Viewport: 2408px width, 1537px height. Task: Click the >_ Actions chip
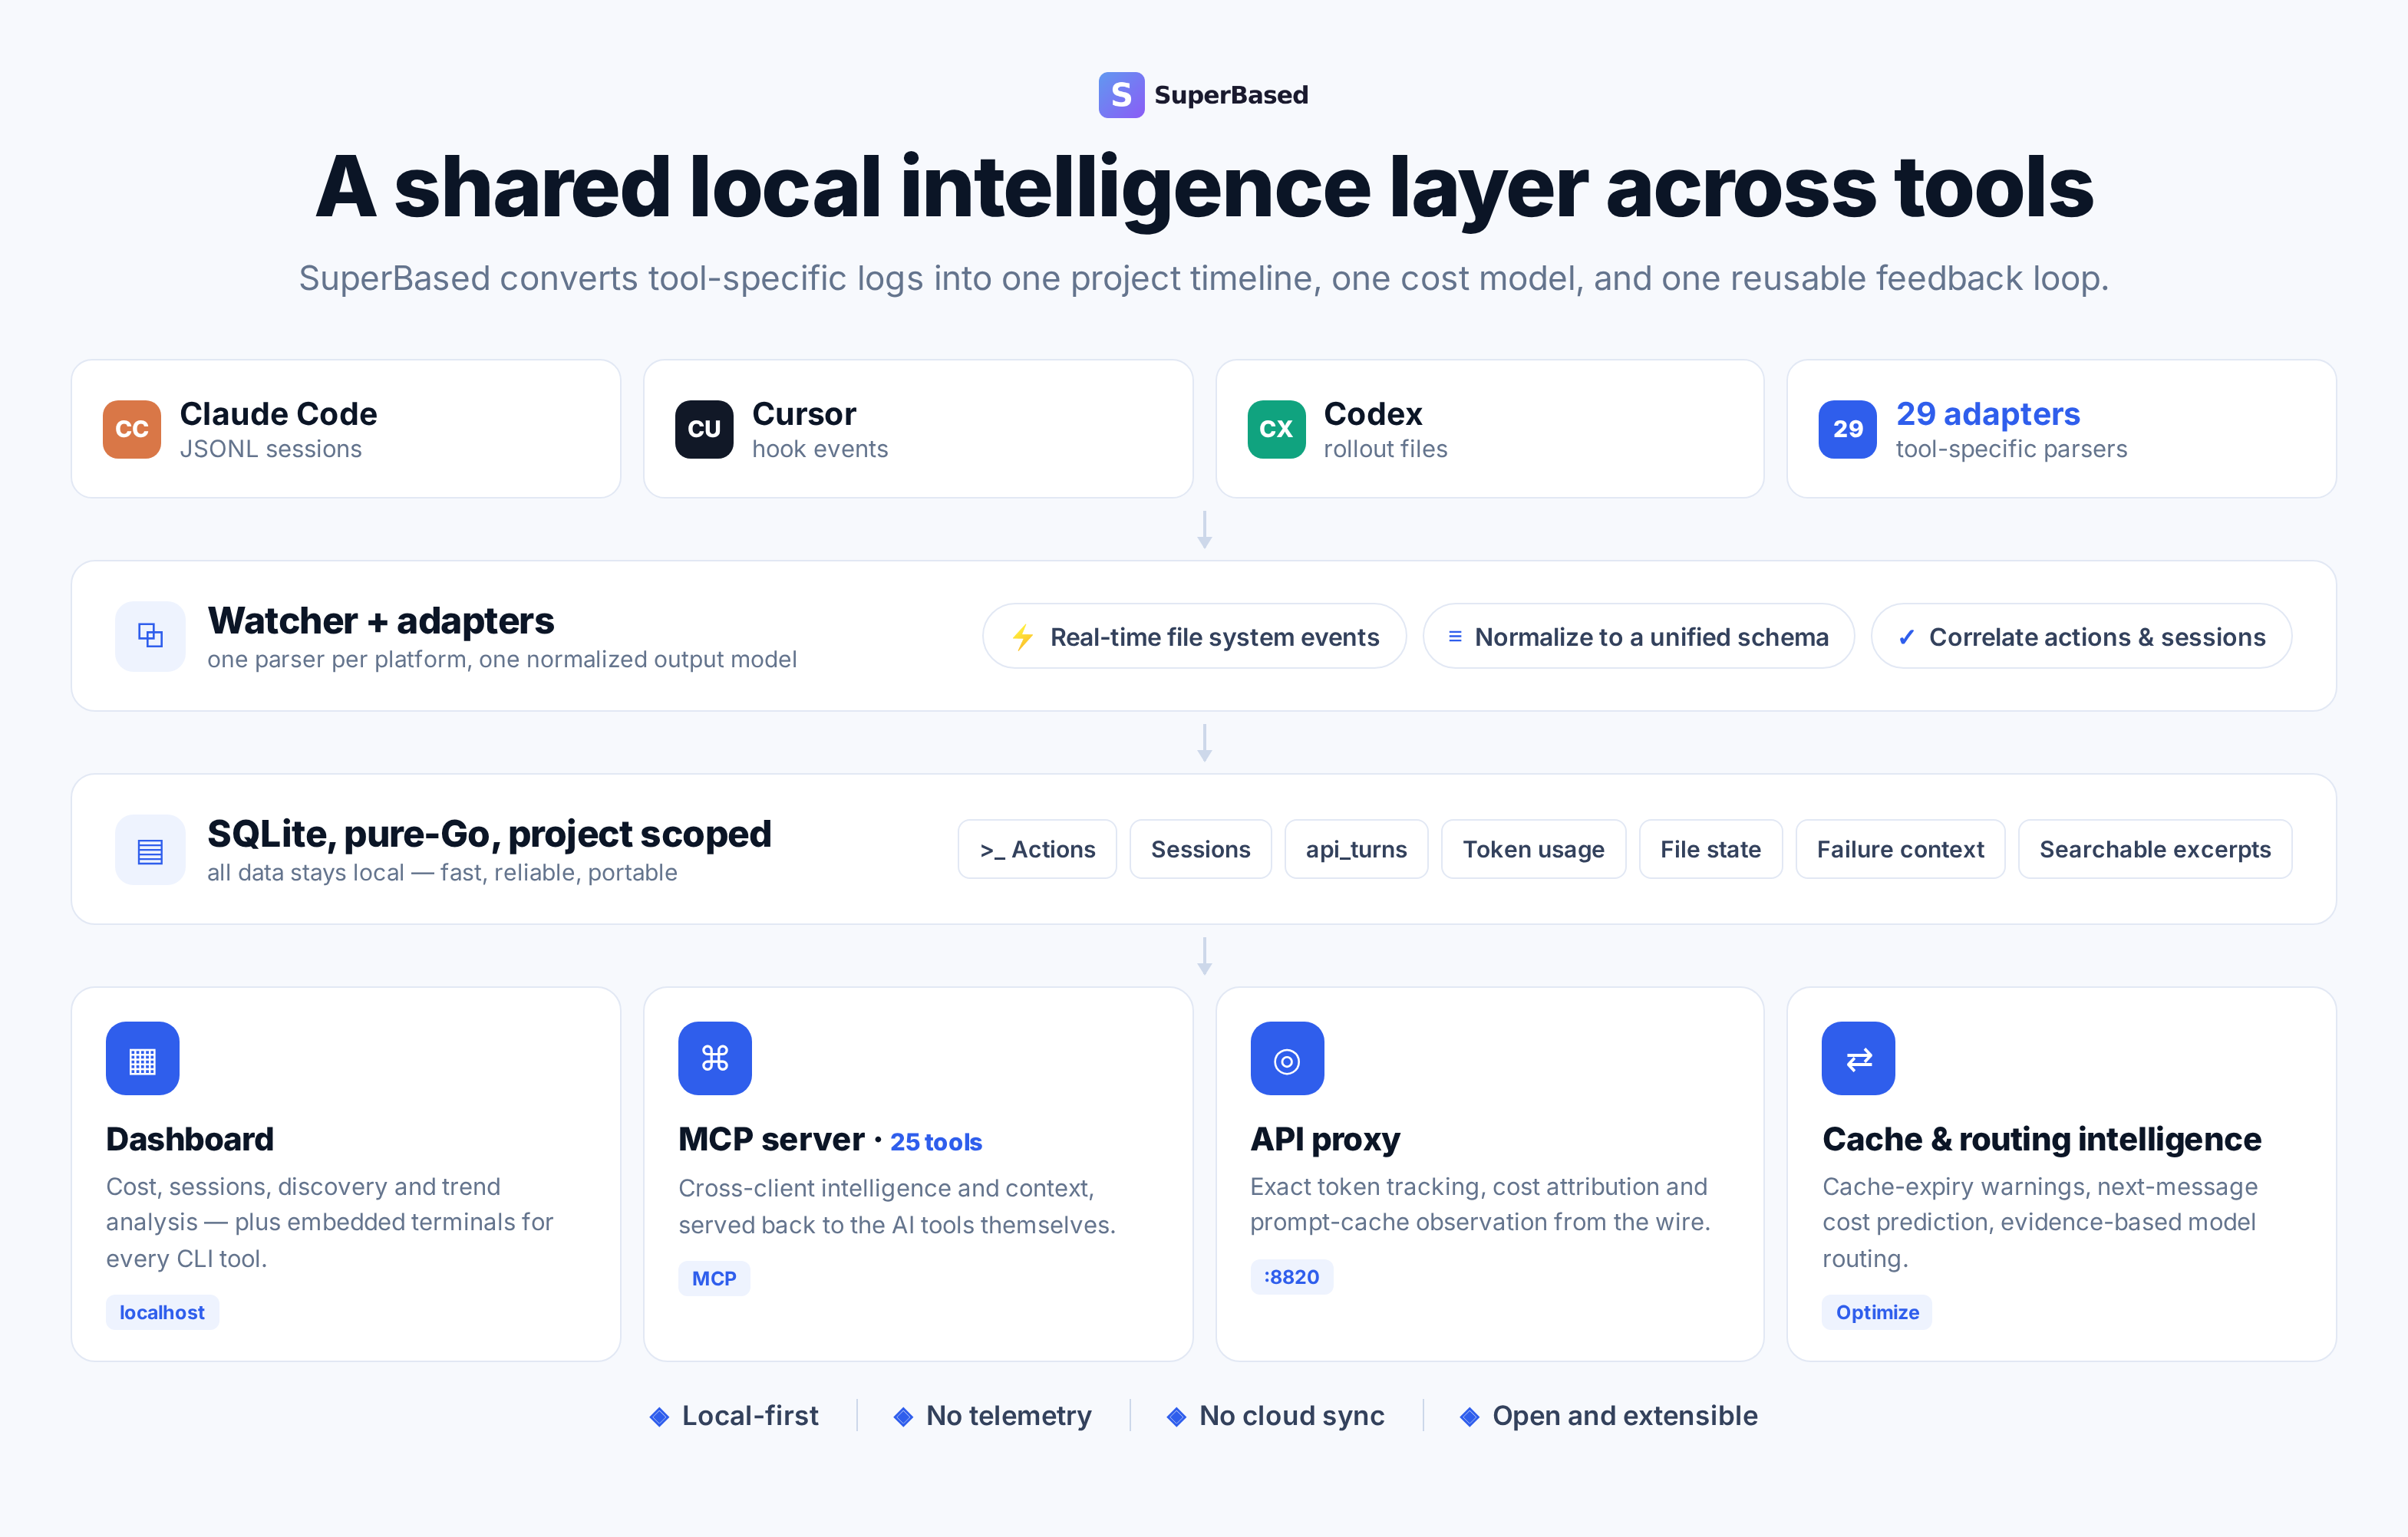click(x=1037, y=850)
